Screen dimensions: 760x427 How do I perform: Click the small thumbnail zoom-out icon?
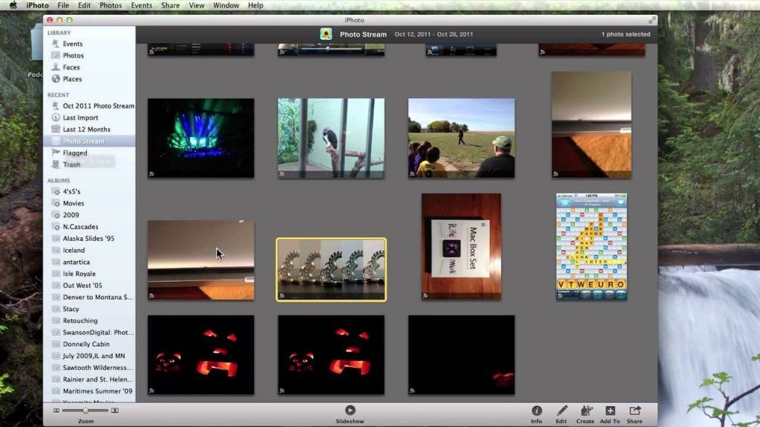pos(56,411)
